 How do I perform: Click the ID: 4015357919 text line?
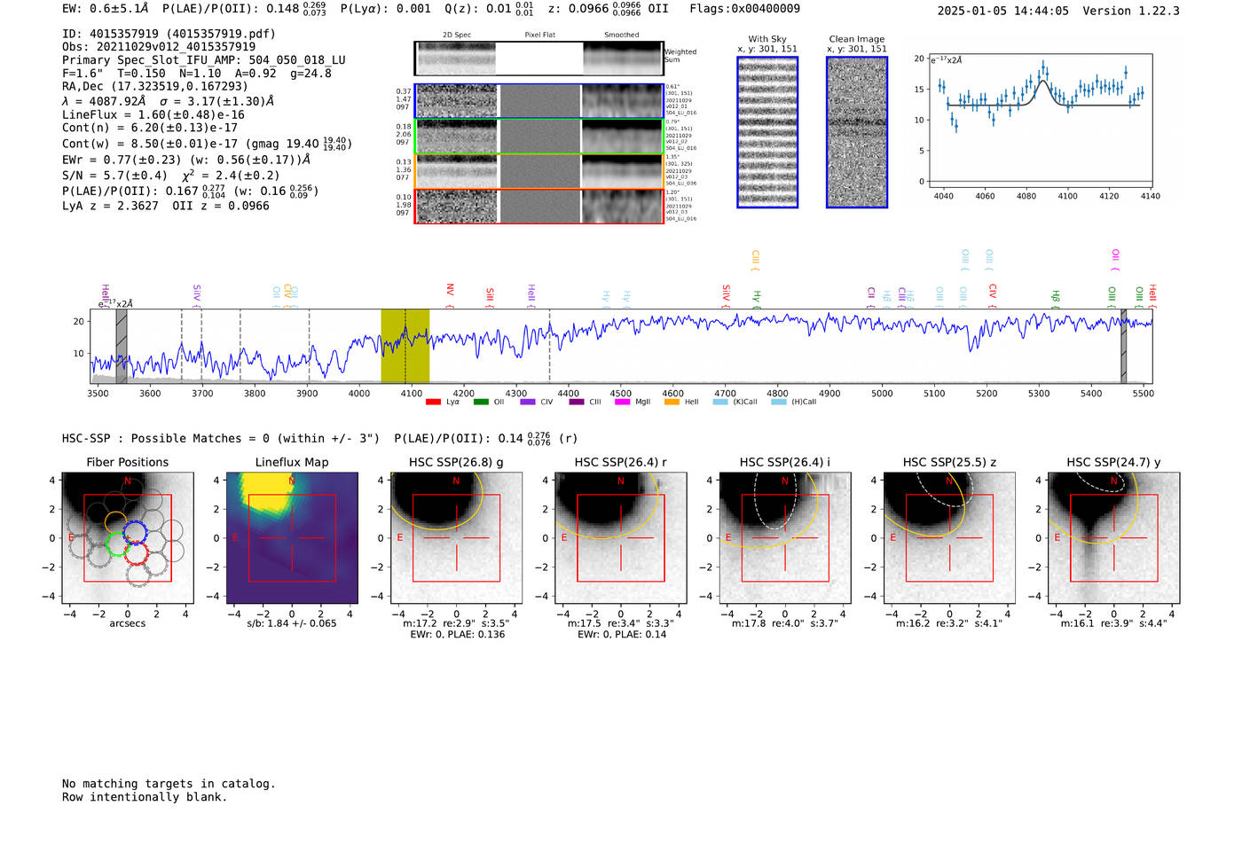coord(169,34)
